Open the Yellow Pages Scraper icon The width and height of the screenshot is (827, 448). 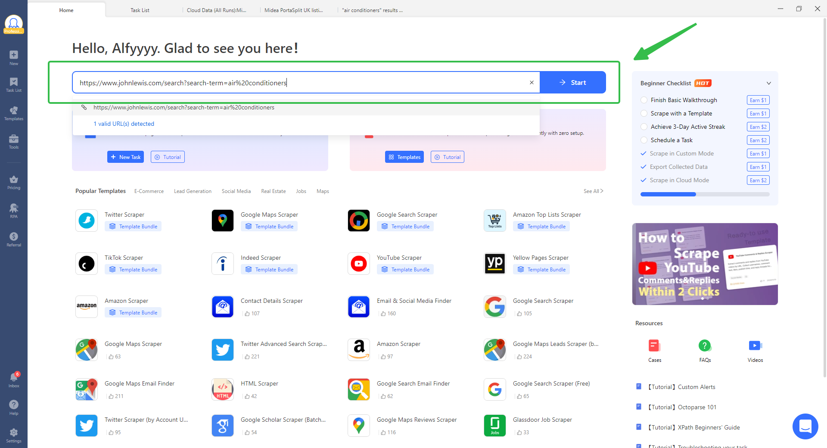pos(495,264)
